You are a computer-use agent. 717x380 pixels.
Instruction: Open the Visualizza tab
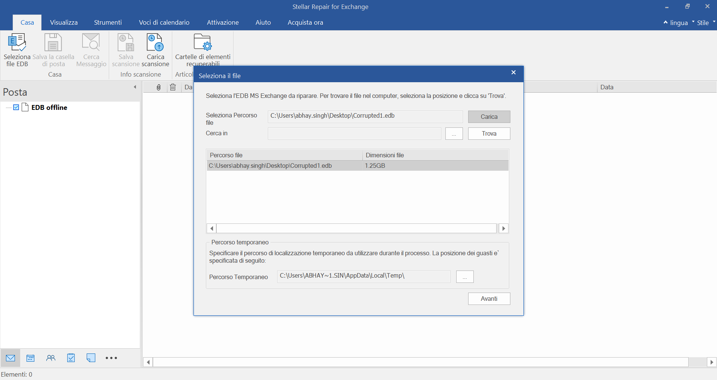64,22
